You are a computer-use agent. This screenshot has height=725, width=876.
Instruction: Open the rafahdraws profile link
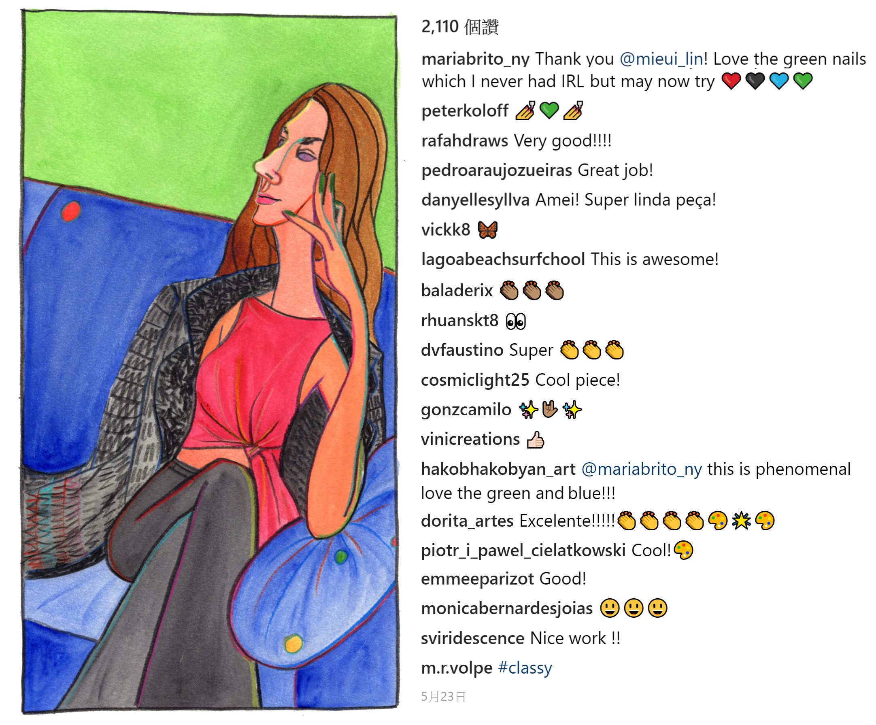pos(464,140)
